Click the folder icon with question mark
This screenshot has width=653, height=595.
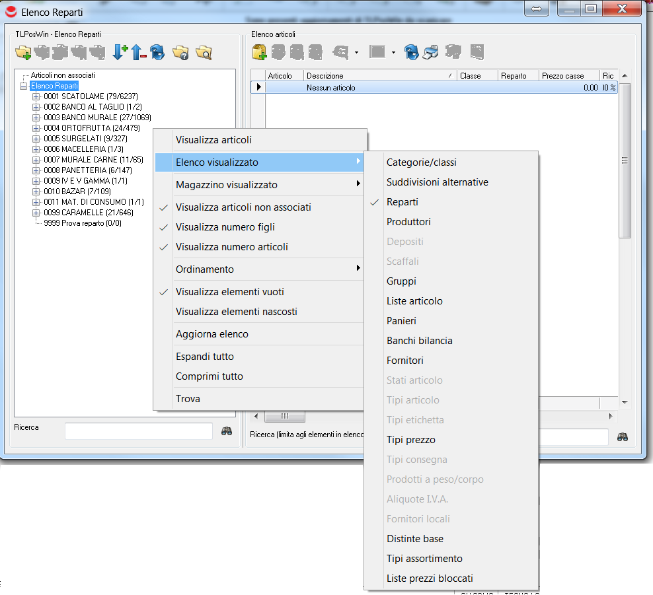coord(180,53)
